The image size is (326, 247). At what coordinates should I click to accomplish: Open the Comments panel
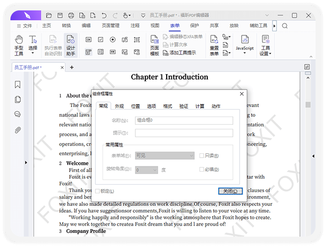point(18,114)
